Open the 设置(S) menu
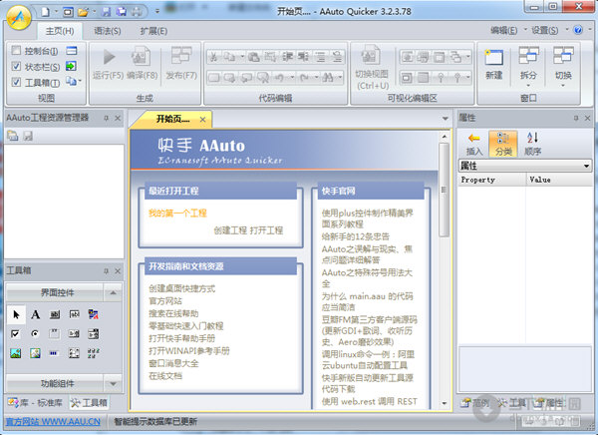Screen dimensions: 598x435 coord(545,30)
